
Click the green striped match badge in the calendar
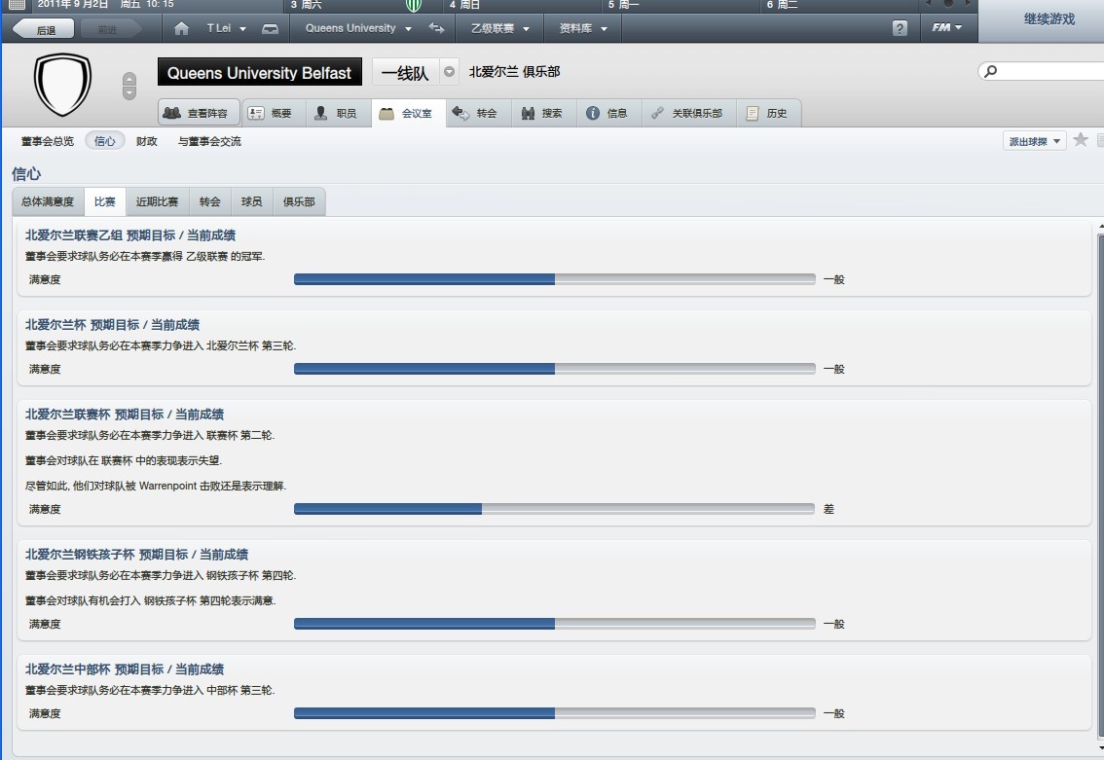point(414,6)
